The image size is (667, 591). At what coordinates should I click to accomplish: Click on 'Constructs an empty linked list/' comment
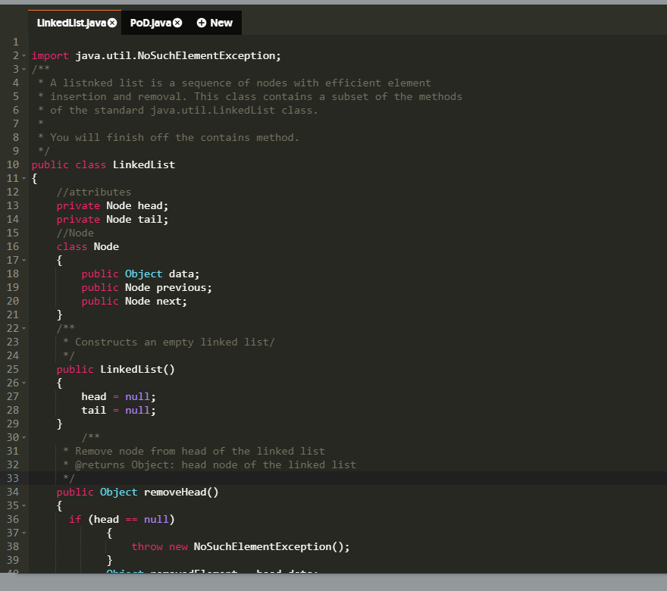(x=175, y=342)
